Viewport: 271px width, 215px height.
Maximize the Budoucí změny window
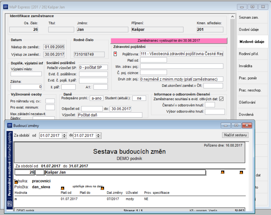(x=236, y=125)
